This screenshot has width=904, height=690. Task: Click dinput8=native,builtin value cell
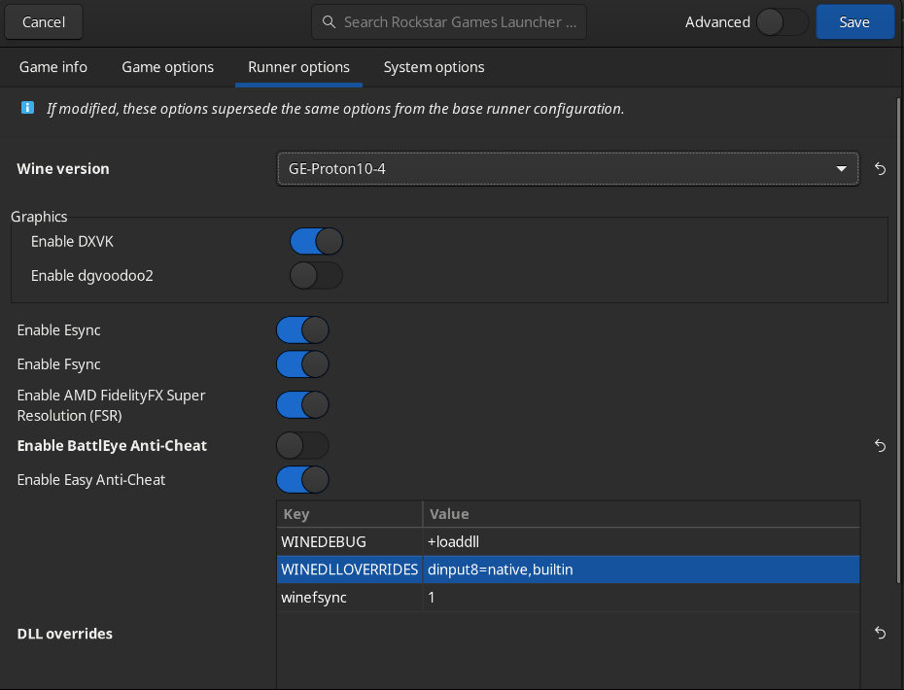point(642,569)
